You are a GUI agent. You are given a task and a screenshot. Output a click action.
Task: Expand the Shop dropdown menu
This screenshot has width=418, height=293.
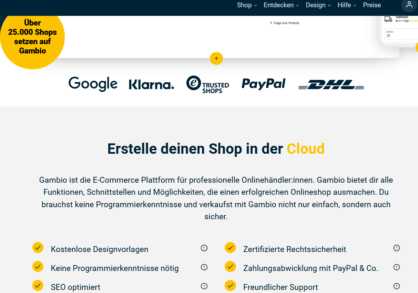coord(247,5)
